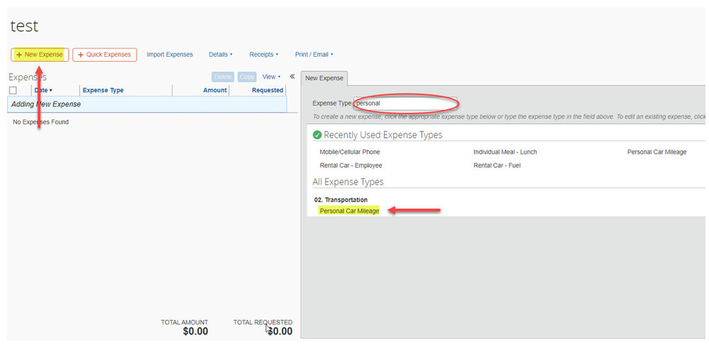Open the Print / Email dropdown
Image resolution: width=709 pixels, height=347 pixels.
pyautogui.click(x=314, y=55)
